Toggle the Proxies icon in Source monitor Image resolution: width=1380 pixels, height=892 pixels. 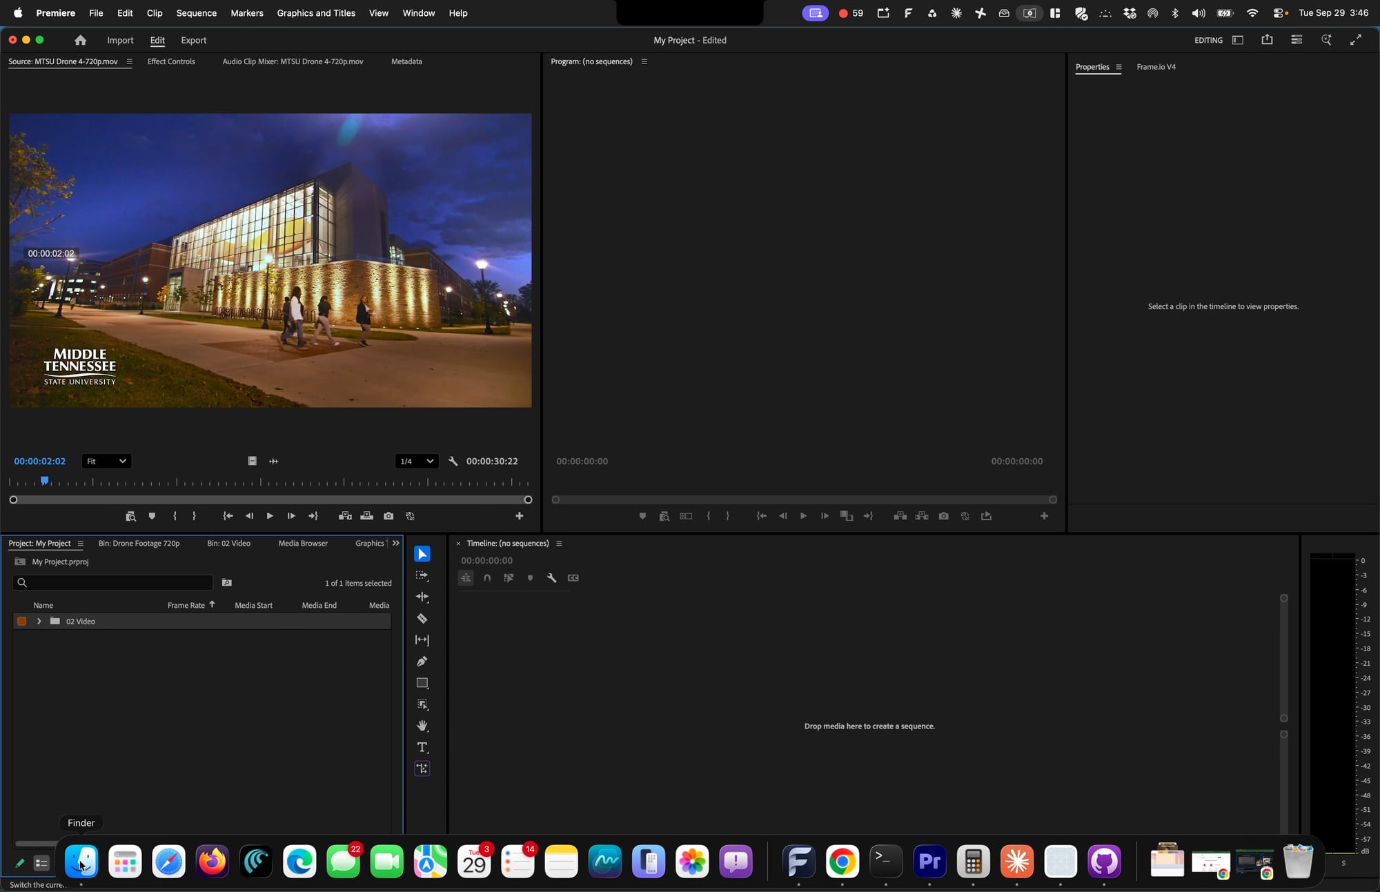point(410,516)
